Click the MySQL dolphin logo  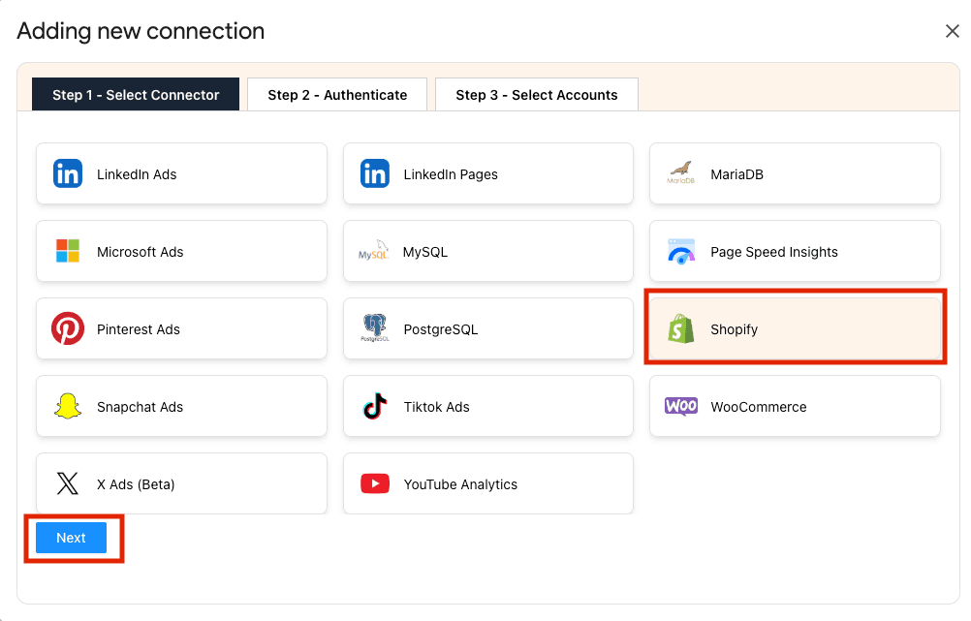pos(373,250)
